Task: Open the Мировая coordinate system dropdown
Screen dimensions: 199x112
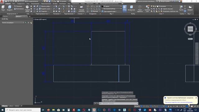Action: (x=95, y=11)
